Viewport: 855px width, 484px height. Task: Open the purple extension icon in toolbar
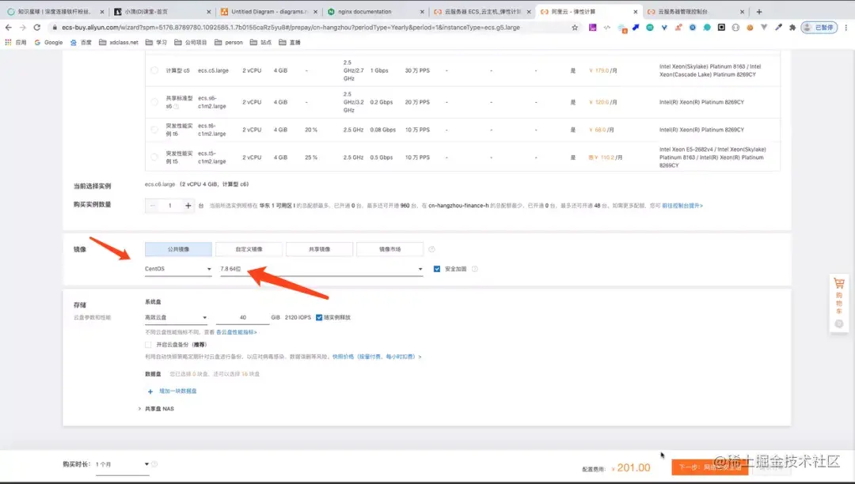[593, 27]
